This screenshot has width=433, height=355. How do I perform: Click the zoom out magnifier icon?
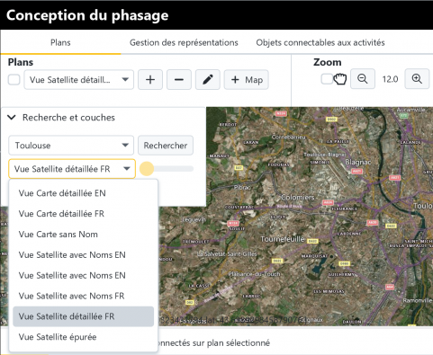[363, 79]
